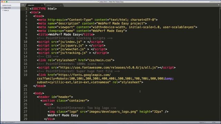
Task: Click the section class="container" tag
Action: tap(65, 101)
